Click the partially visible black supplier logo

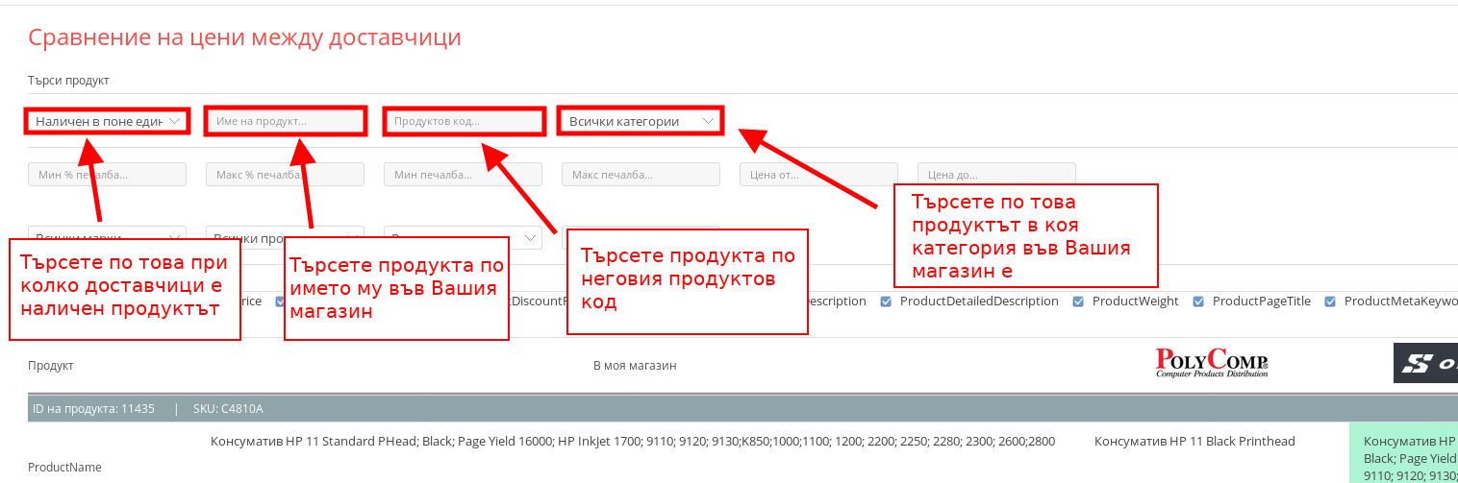[x=1425, y=363]
